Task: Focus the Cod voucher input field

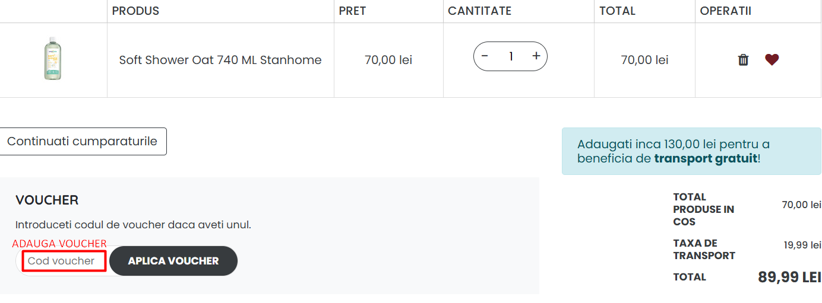Action: coord(64,261)
